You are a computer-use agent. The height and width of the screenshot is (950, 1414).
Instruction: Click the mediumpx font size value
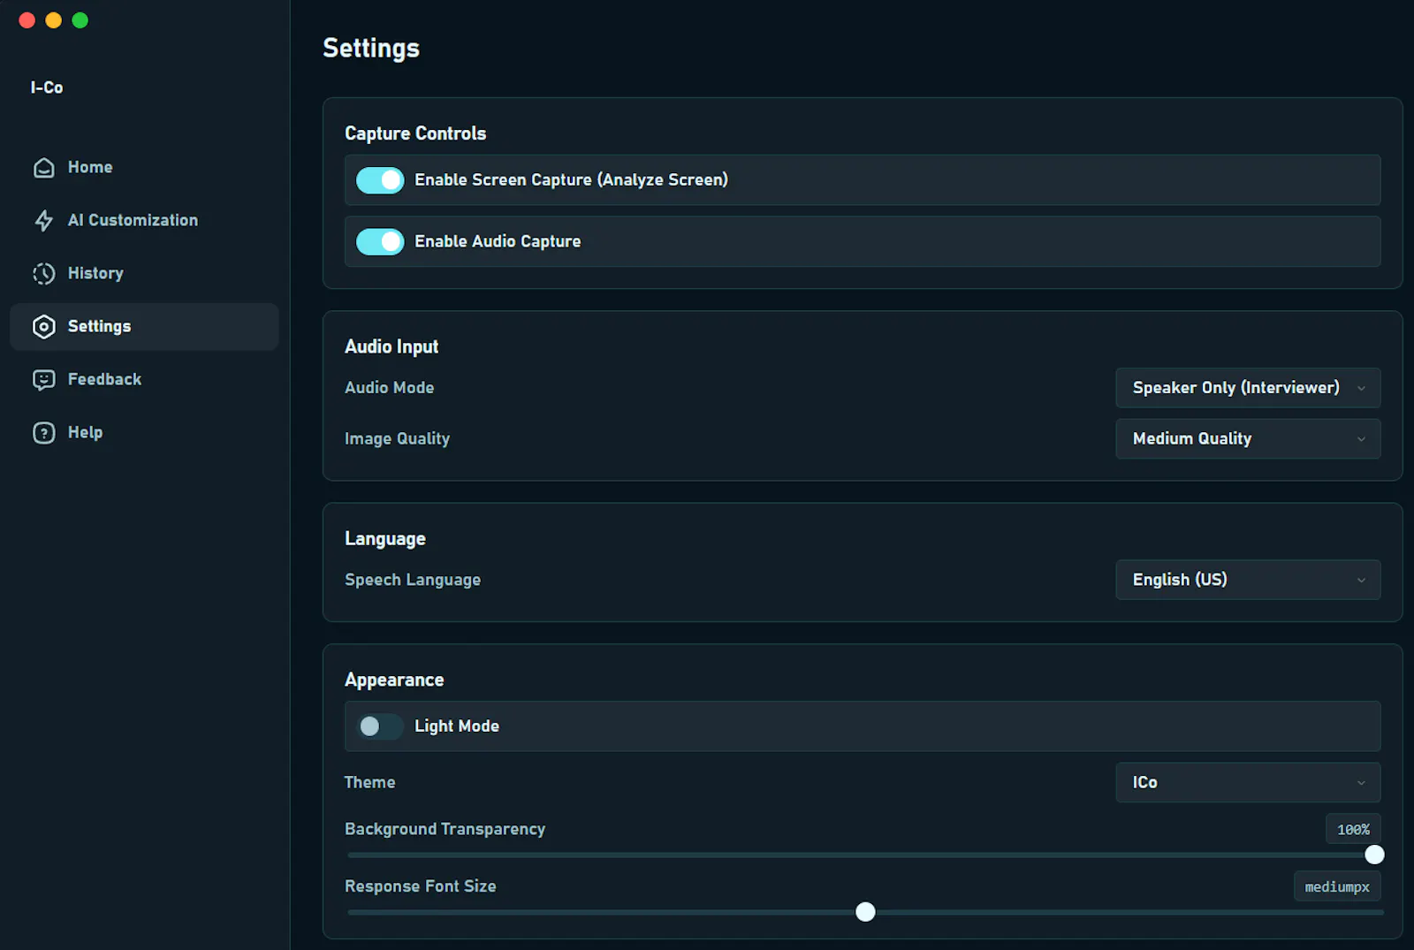pos(1337,887)
